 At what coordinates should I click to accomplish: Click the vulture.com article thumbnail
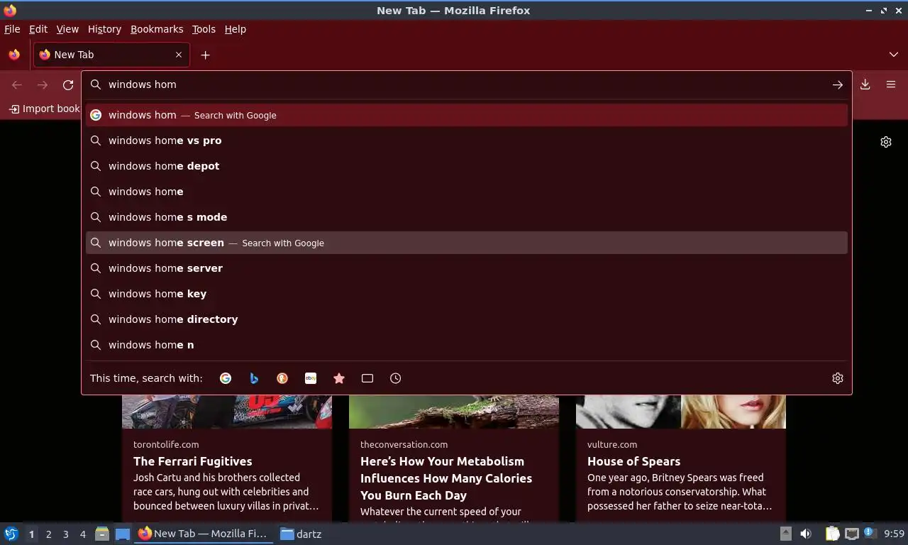click(x=681, y=412)
